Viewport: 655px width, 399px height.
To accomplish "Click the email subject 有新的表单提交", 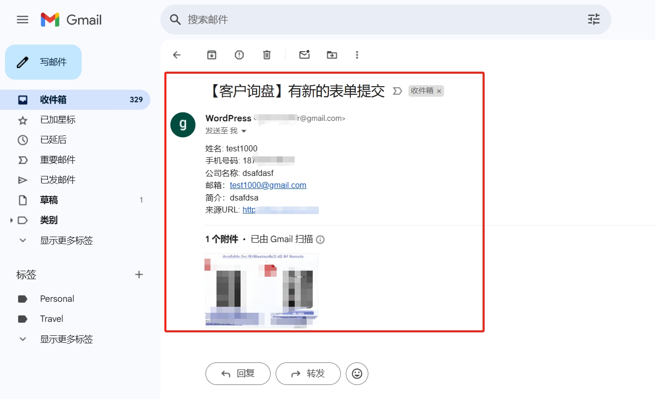I will click(296, 91).
